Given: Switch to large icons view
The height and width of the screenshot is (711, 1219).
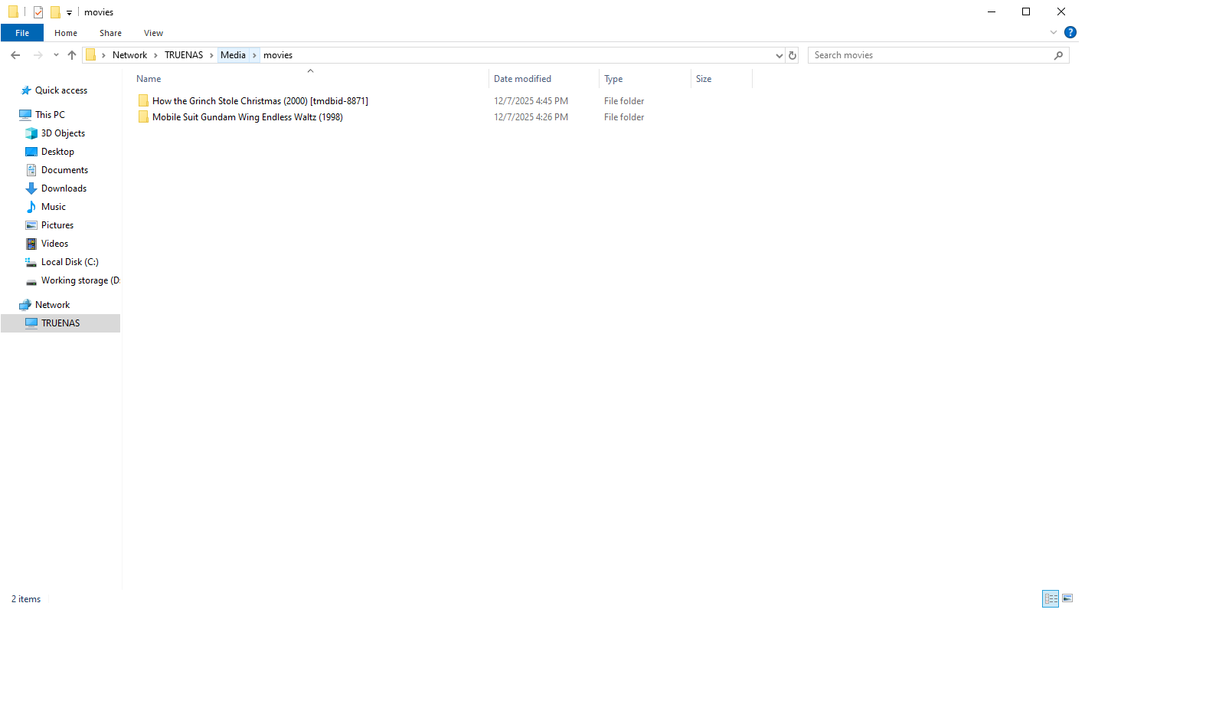Looking at the screenshot, I should tap(1067, 598).
